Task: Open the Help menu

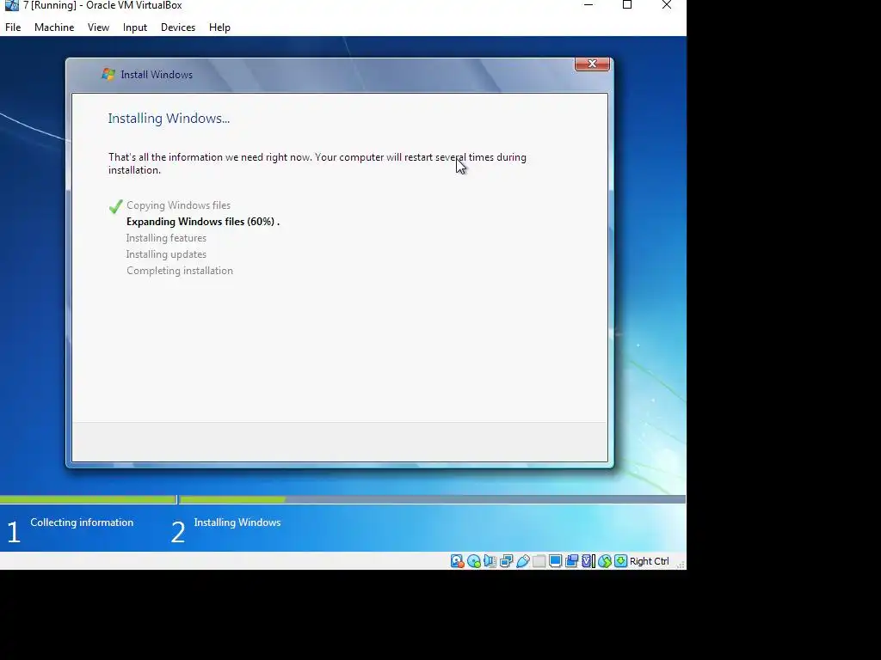Action: point(219,27)
